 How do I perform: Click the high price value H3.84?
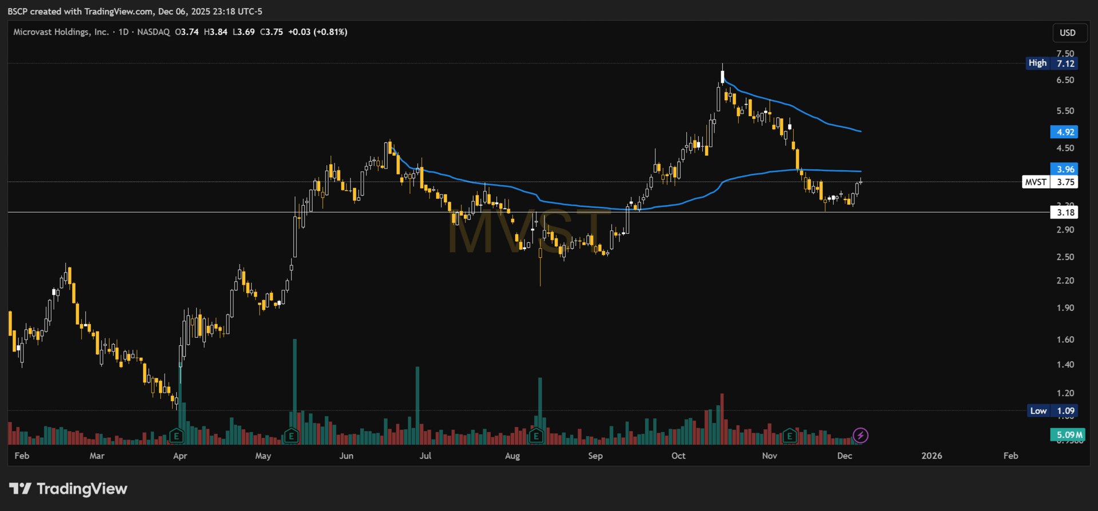click(216, 32)
